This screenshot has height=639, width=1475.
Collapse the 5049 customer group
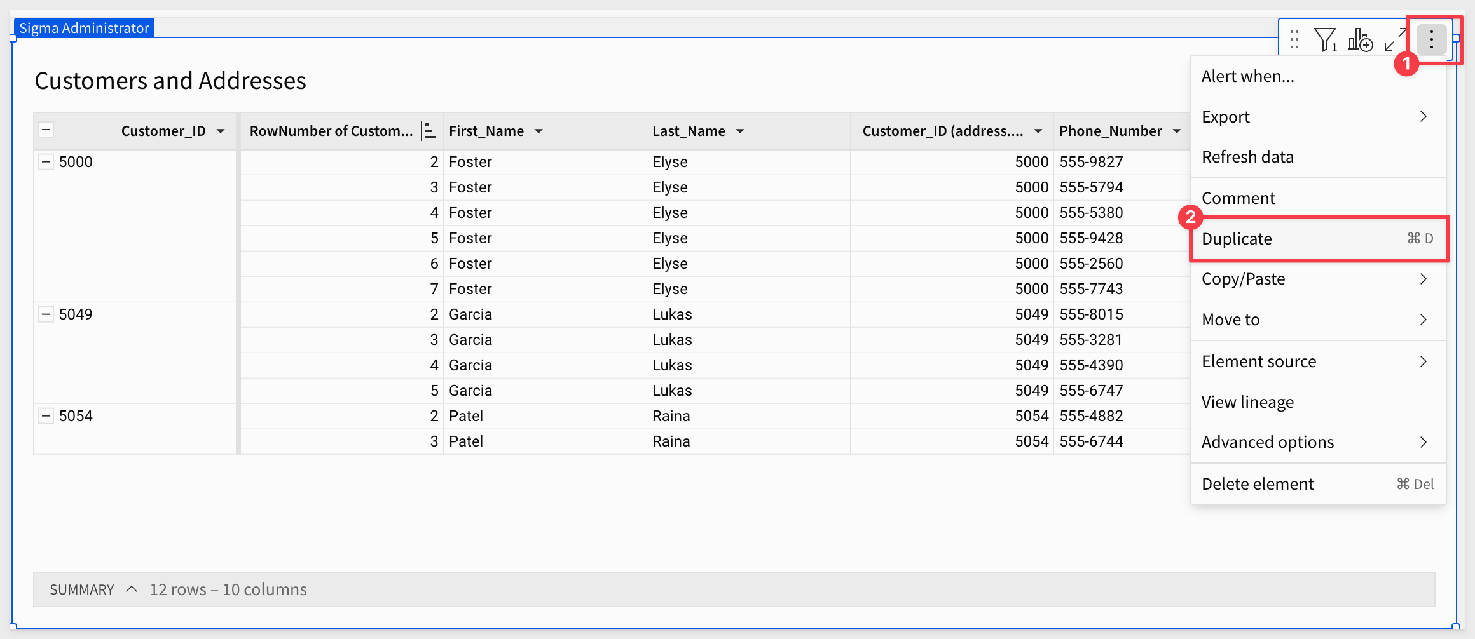pos(46,314)
